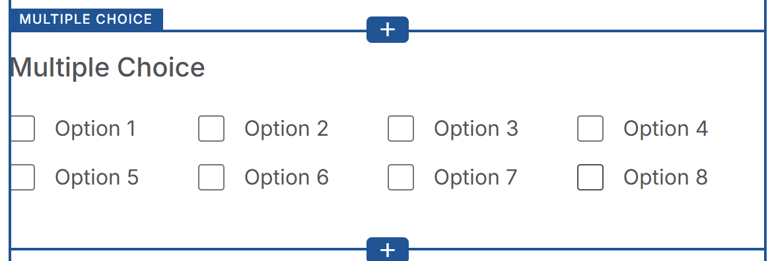The image size is (768, 261).
Task: Click the Option 1 label text
Action: pyautogui.click(x=95, y=129)
